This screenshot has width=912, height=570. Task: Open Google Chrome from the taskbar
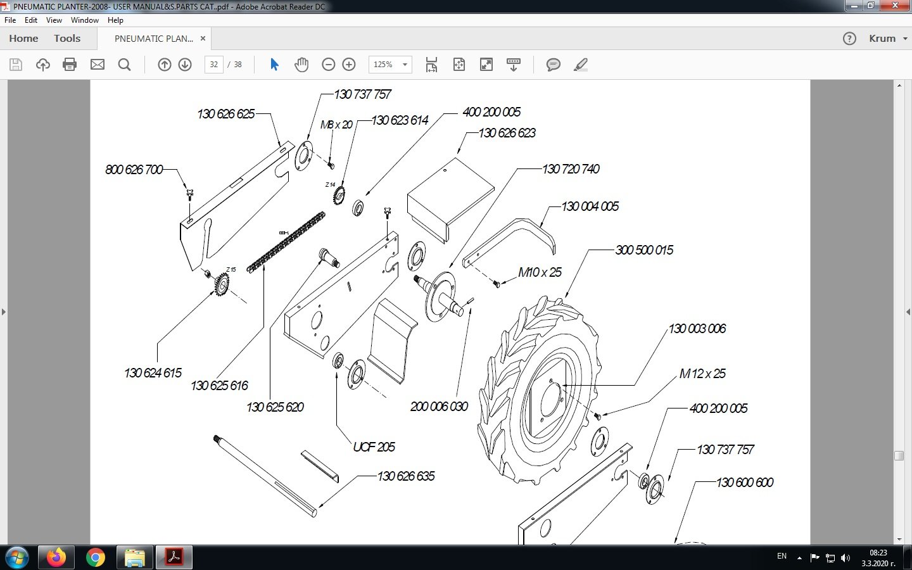[x=96, y=557]
